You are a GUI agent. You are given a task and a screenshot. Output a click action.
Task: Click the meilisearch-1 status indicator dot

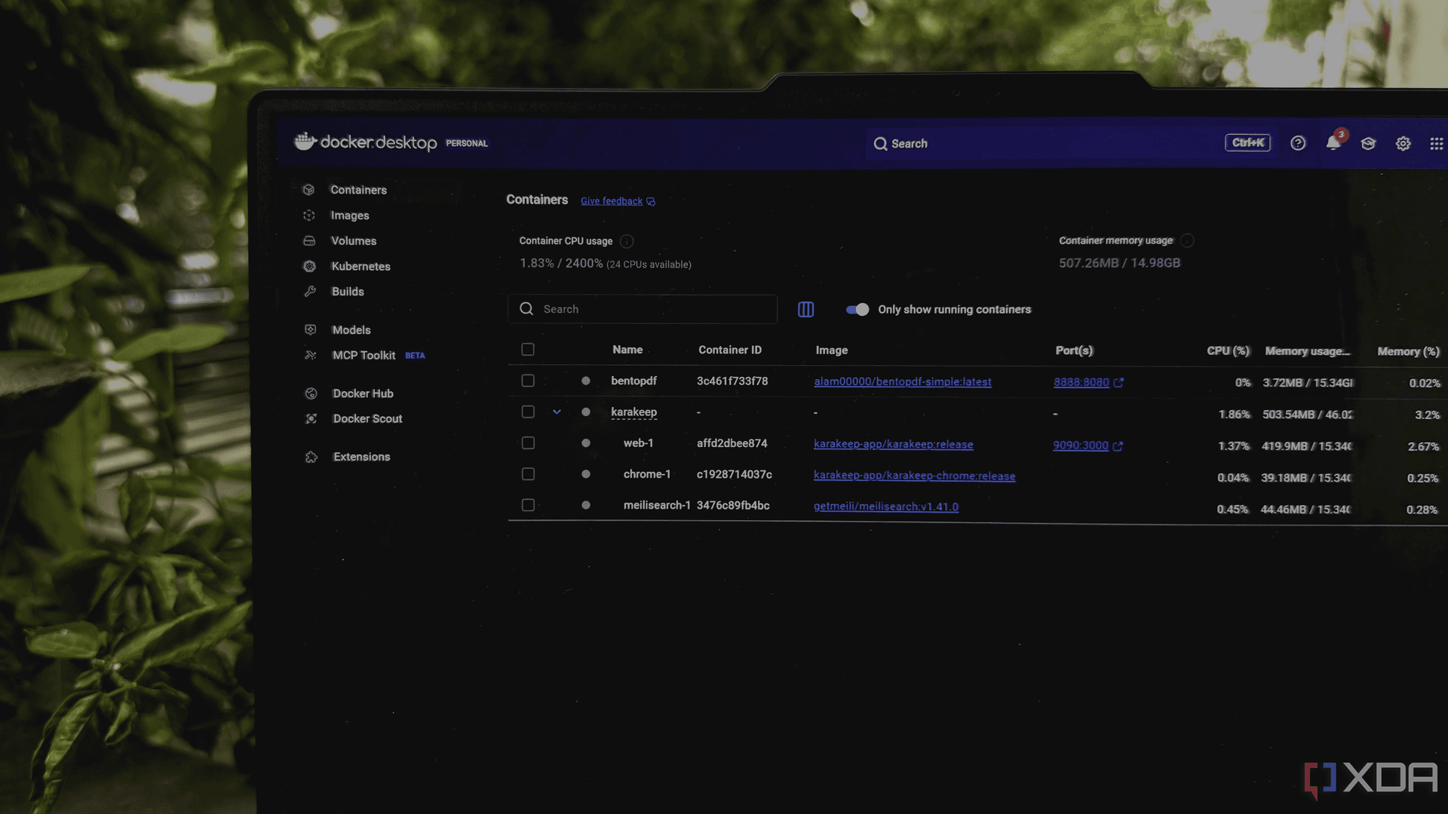585,505
